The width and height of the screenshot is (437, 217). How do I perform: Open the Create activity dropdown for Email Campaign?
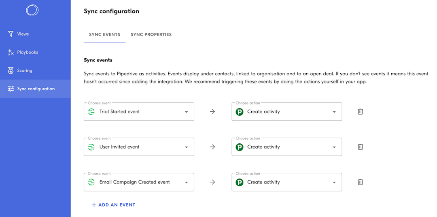click(334, 183)
